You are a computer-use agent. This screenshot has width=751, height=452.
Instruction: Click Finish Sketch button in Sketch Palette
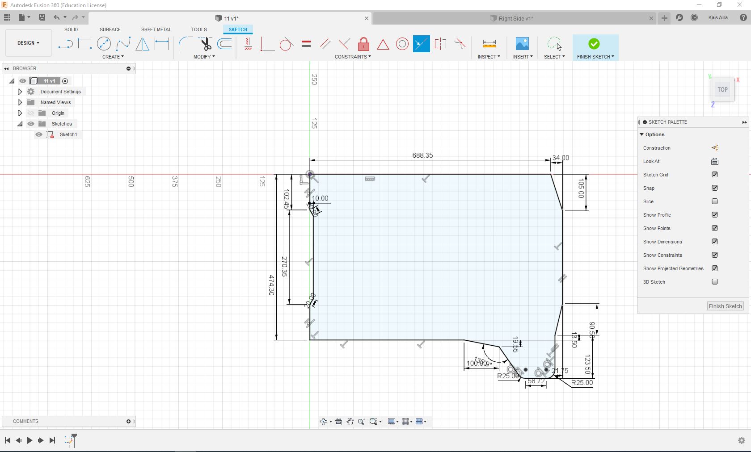pos(725,306)
